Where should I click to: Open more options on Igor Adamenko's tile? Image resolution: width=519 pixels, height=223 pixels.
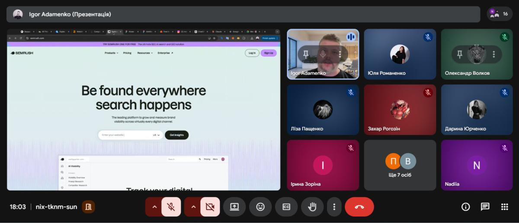(x=340, y=54)
